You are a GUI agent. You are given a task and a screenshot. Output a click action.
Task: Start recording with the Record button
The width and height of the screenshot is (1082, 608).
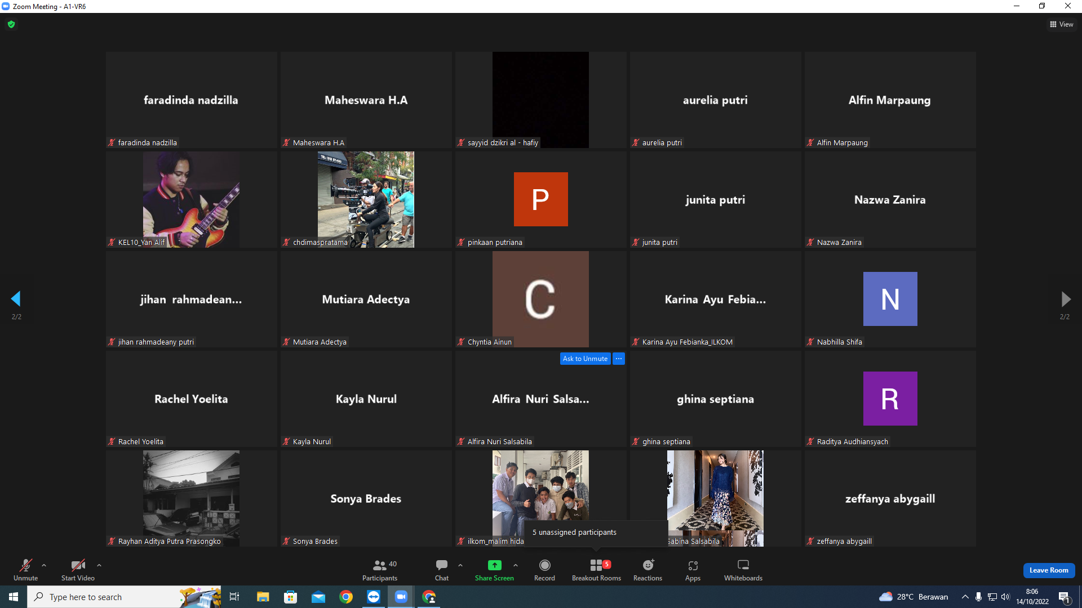point(544,570)
